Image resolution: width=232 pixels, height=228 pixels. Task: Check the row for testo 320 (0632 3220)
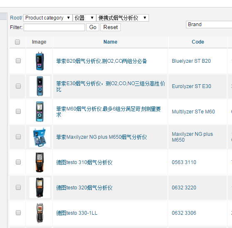tap(18, 187)
